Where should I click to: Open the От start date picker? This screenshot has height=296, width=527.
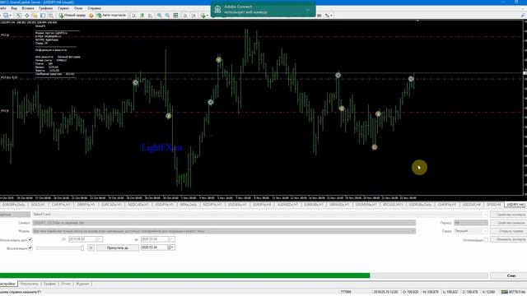tap(86, 239)
